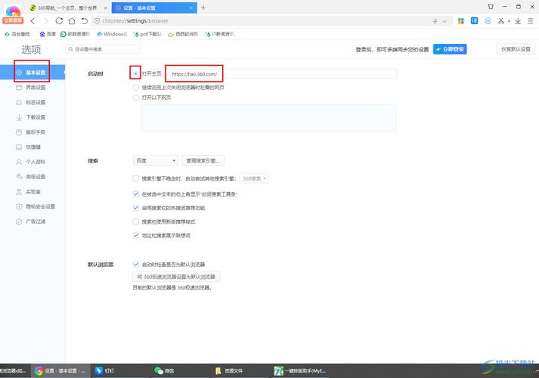The image size is (539, 378).
Task: Open 微信 from the taskbar
Action: [163, 371]
